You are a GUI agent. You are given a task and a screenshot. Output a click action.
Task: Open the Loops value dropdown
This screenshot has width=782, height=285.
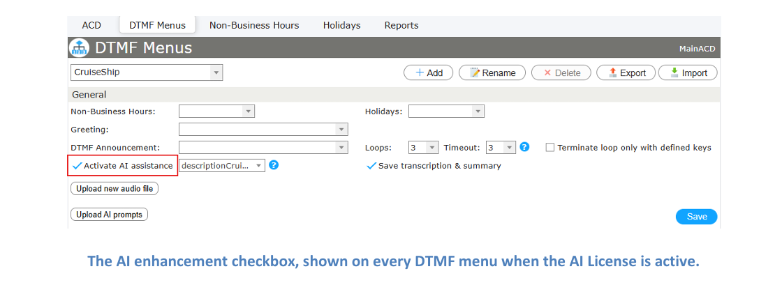(x=423, y=148)
